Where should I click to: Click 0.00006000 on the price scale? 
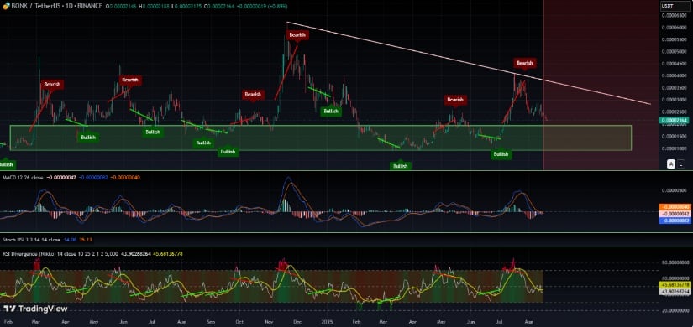point(674,28)
